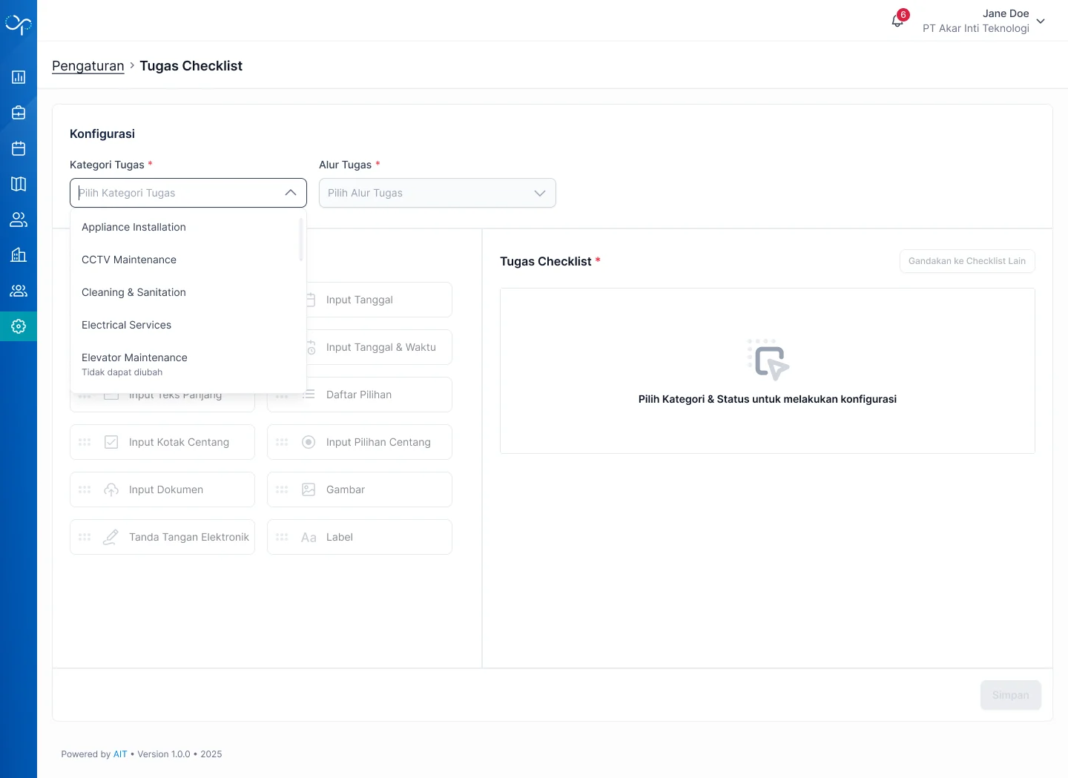
Task: Click the Input Kotak Centang checkbox icon
Action: click(111, 442)
